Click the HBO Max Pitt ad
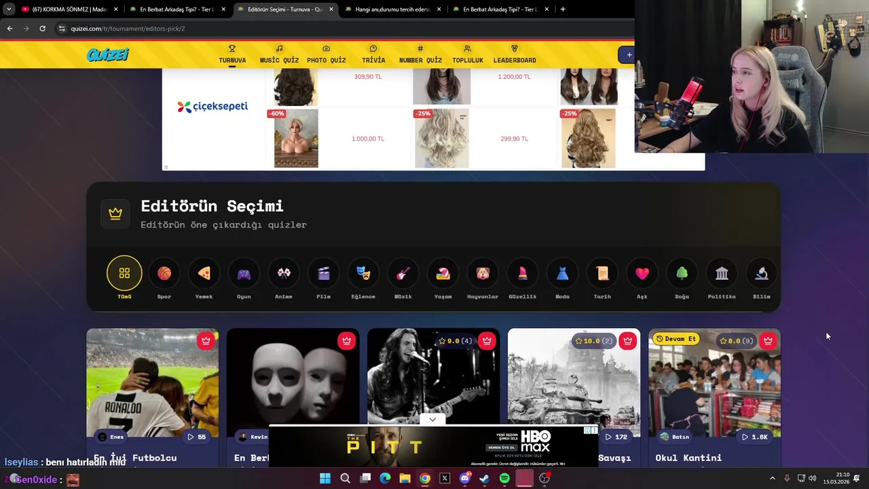The height and width of the screenshot is (489, 869). (x=433, y=446)
